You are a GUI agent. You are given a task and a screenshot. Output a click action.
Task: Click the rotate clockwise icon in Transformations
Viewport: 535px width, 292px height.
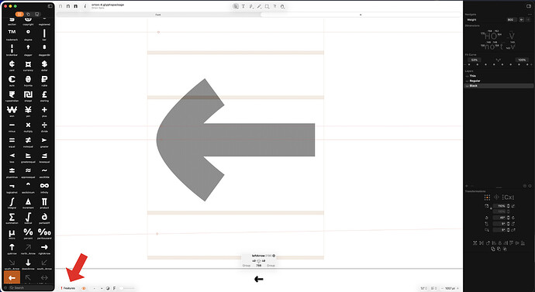[x=513, y=218]
